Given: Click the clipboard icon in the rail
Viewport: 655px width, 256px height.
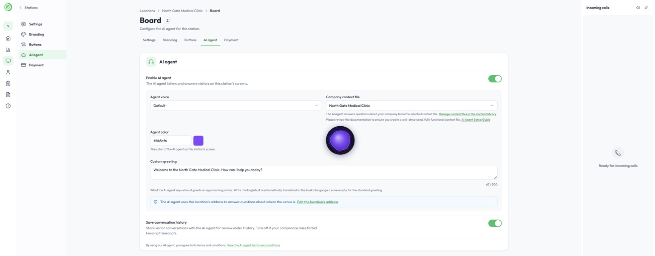Looking at the screenshot, I should pyautogui.click(x=8, y=83).
